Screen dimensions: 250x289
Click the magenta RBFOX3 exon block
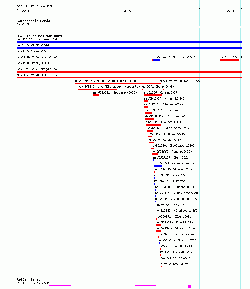(190, 286)
